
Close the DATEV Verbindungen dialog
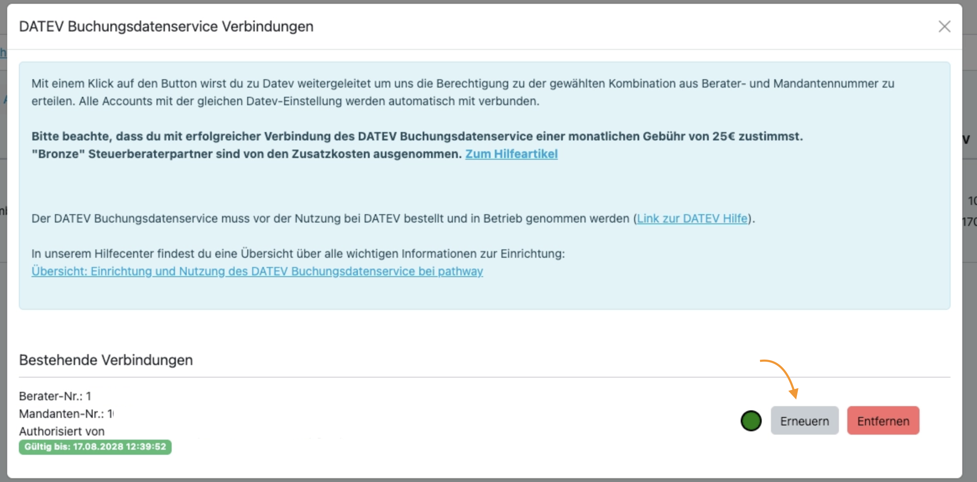pos(944,26)
